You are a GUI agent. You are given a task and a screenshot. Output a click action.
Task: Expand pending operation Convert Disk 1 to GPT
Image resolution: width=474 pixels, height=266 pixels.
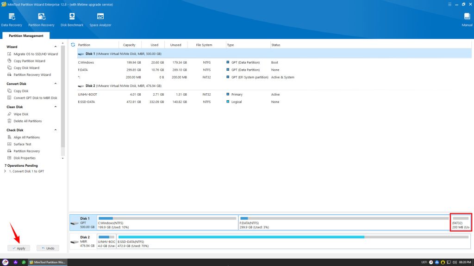click(x=5, y=171)
